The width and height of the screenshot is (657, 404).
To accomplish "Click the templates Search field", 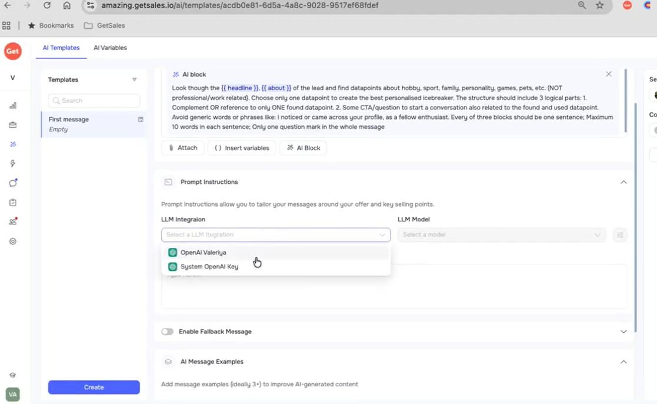I will point(94,101).
